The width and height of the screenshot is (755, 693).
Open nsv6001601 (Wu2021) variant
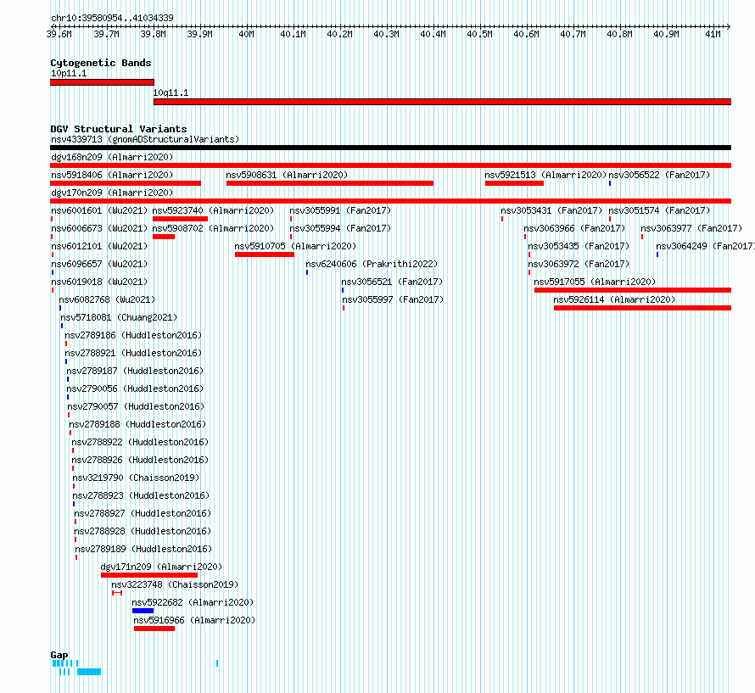tap(99, 210)
